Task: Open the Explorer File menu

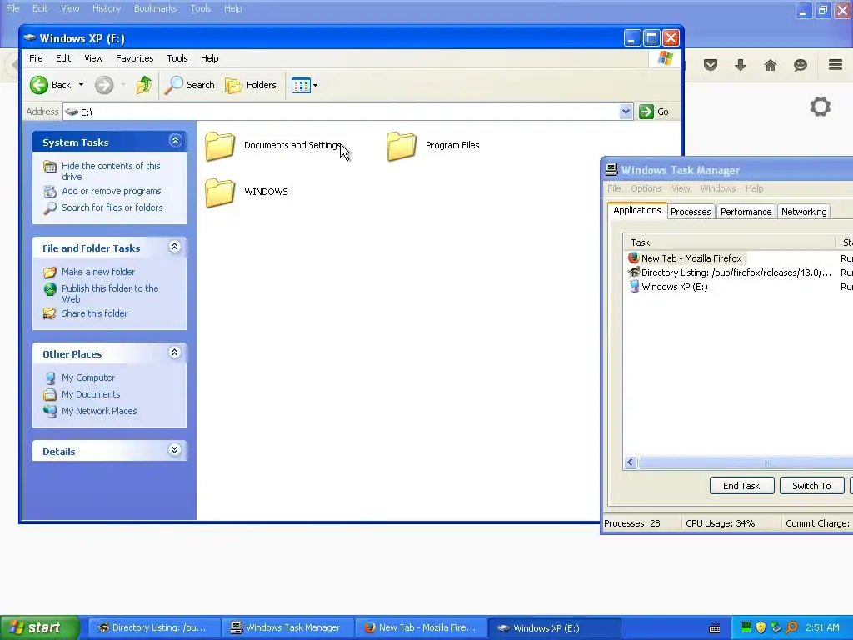Action: click(x=36, y=58)
